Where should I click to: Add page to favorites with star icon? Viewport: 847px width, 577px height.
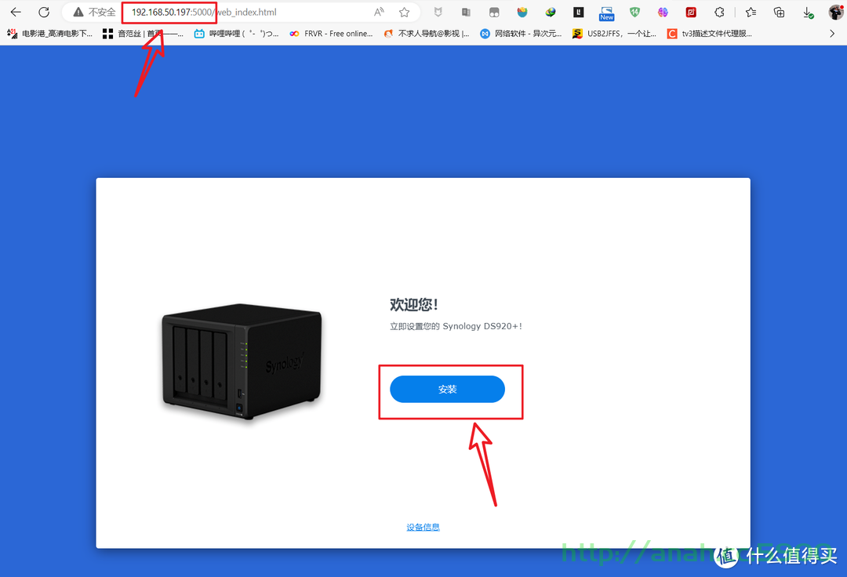(404, 12)
